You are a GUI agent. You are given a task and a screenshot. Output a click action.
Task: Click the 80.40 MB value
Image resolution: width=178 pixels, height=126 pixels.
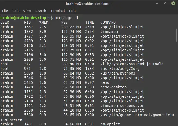point(72,64)
